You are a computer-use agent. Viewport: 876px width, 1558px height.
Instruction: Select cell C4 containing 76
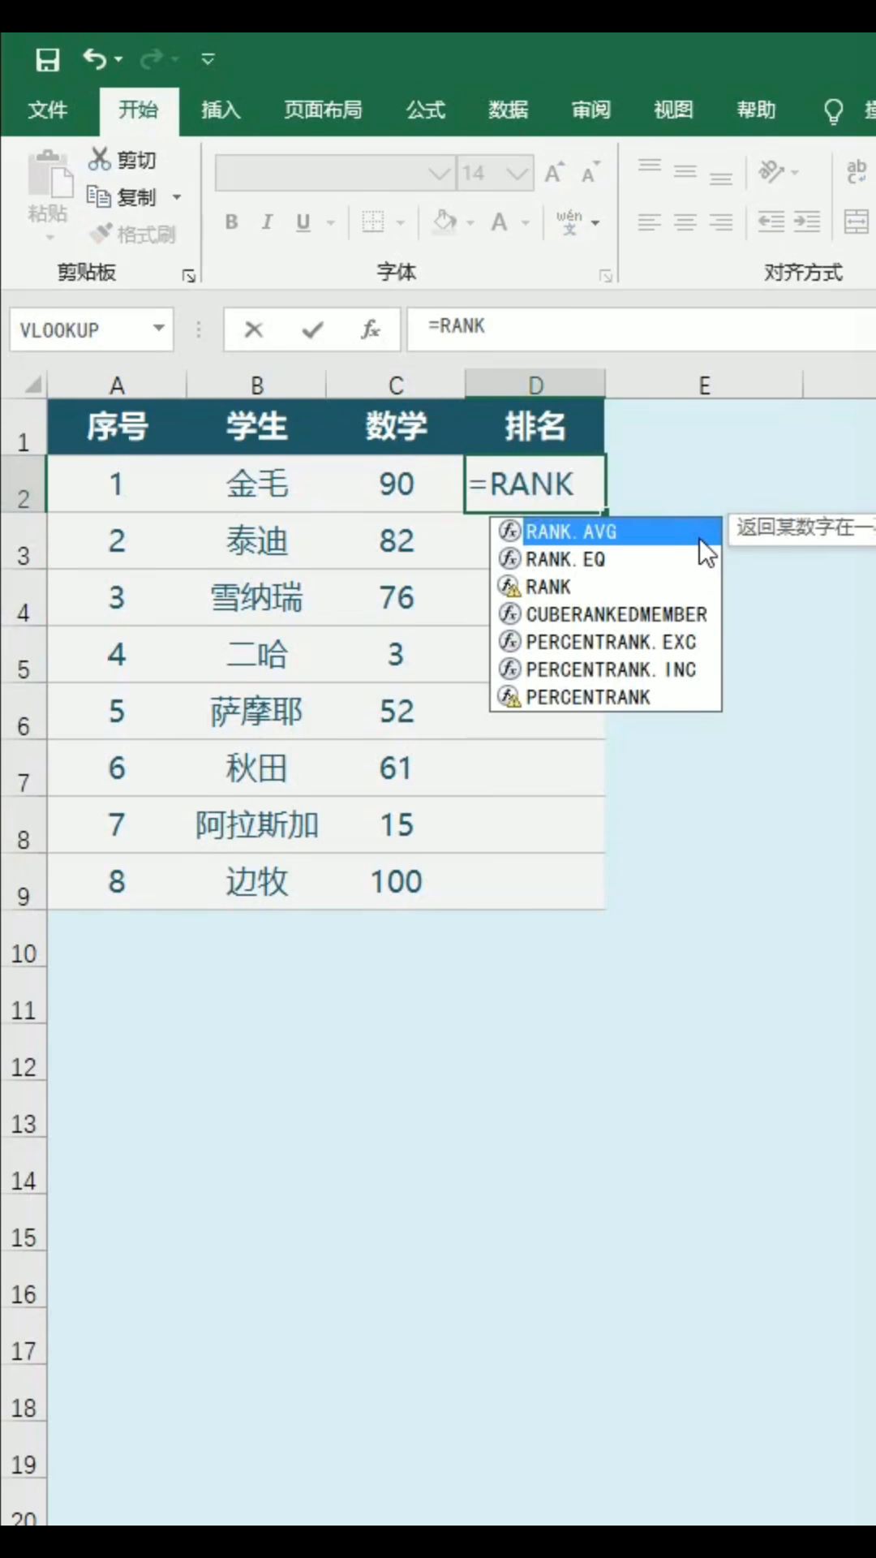396,597
